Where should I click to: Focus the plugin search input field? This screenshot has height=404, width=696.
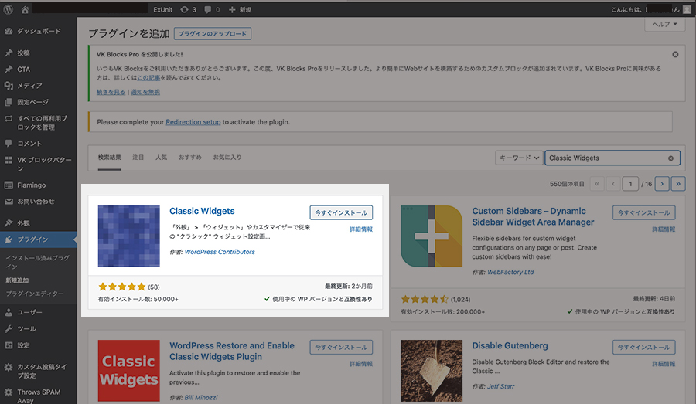(612, 158)
